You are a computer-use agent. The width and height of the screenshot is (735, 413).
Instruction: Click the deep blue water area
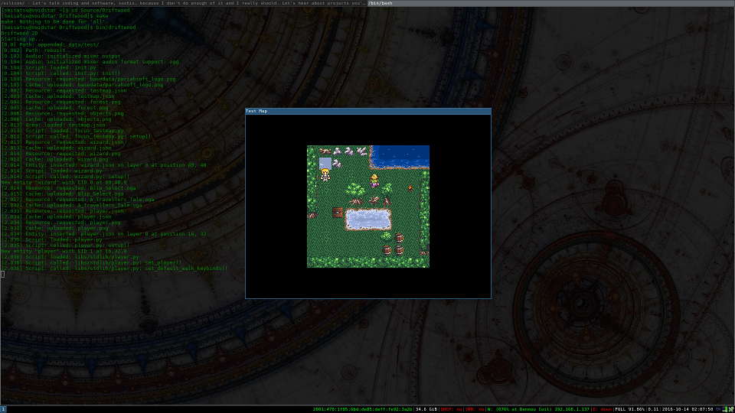coord(400,156)
